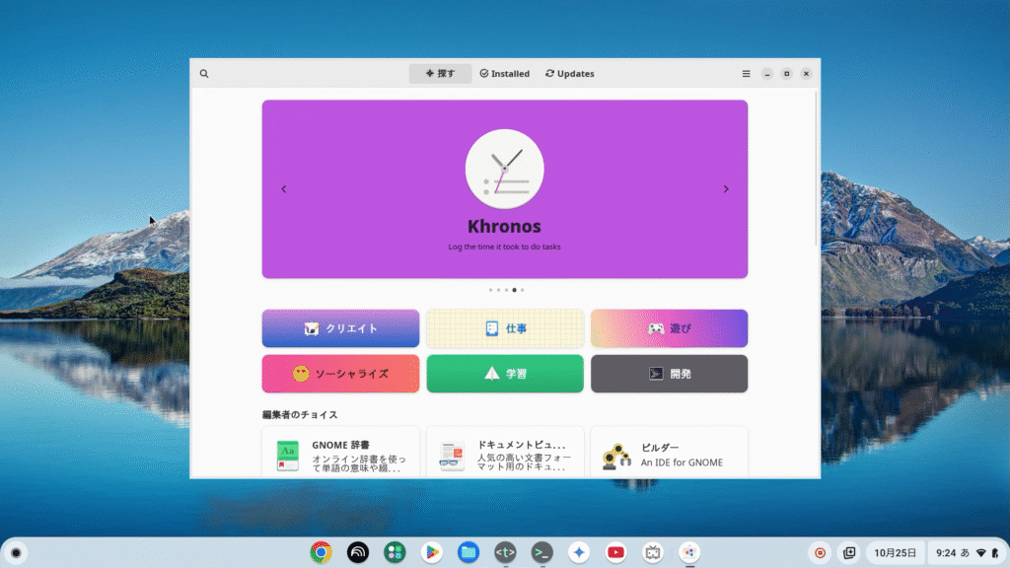
Task: Open YouTube from the shelf
Action: point(615,552)
